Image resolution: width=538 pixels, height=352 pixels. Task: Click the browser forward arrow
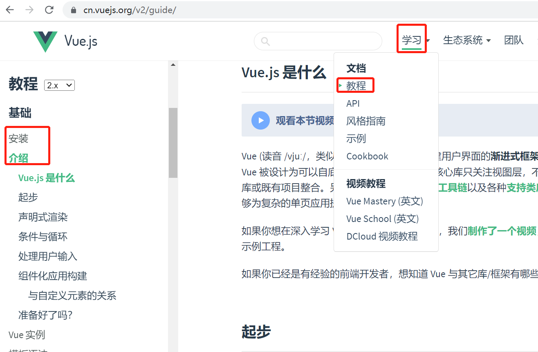tap(29, 10)
